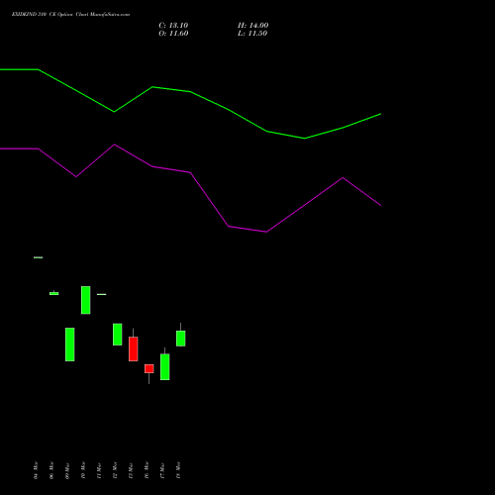This screenshot has height=495, width=495.
Task: Click the 11 Mar date label
Action: coord(99,470)
